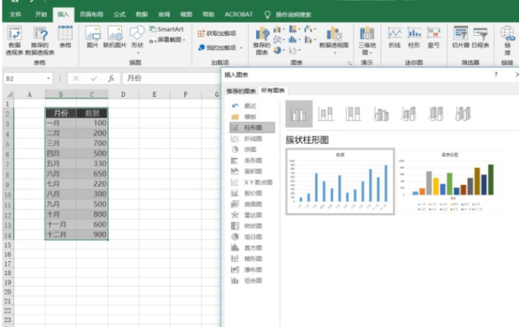519x327 pixels.
Task: Open the My Add-ins dropdown arrow
Action: coord(241,48)
